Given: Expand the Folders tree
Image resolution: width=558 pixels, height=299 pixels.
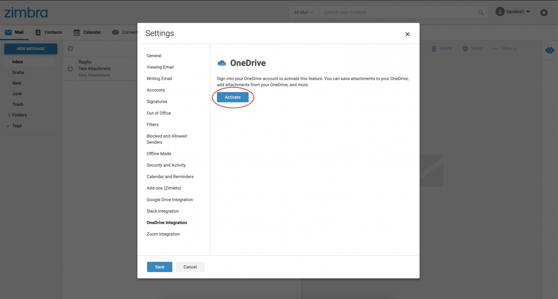Looking at the screenshot, I should (9, 115).
